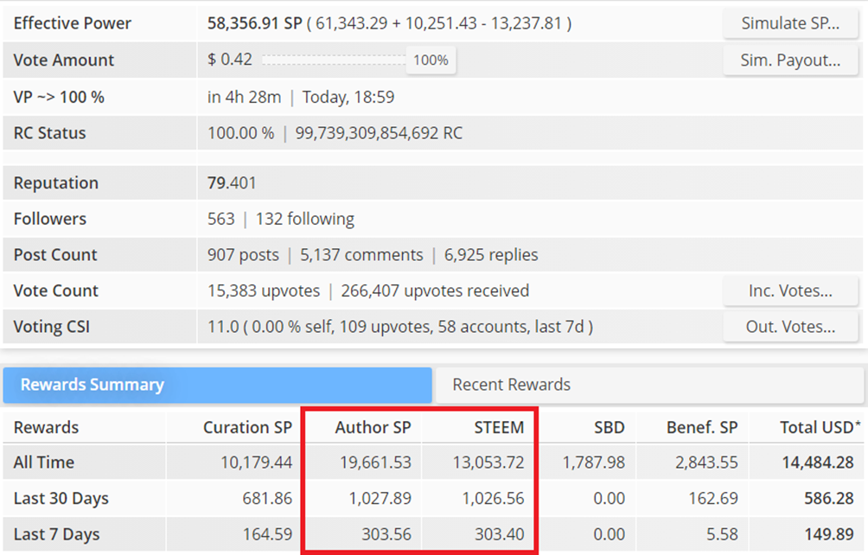Select the All Time Author SP value

375,462
